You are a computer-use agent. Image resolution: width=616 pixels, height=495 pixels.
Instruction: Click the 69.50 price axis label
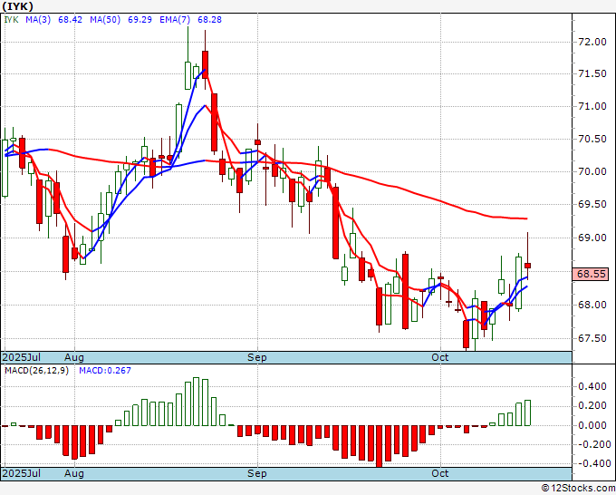coord(592,205)
